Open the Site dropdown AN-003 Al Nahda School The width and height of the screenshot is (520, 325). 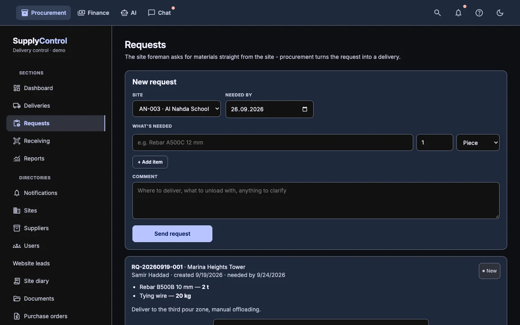[x=176, y=109]
